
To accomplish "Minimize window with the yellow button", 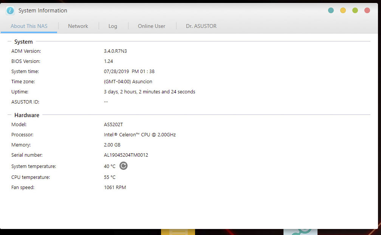I will [343, 11].
